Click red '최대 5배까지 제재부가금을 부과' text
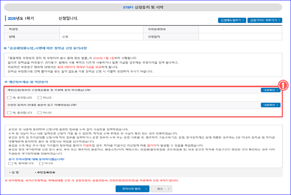Screen dimensions: 291x195 tap(79, 67)
